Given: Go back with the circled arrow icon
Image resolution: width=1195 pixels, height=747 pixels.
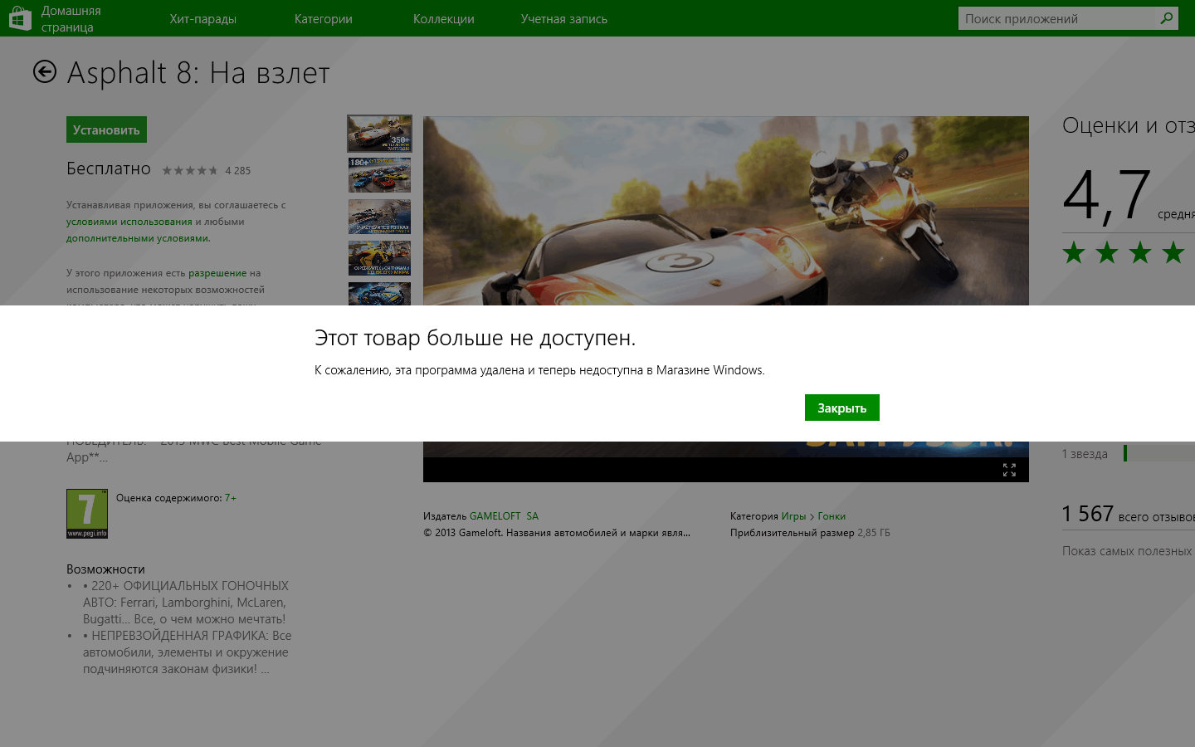Looking at the screenshot, I should tap(45, 72).
